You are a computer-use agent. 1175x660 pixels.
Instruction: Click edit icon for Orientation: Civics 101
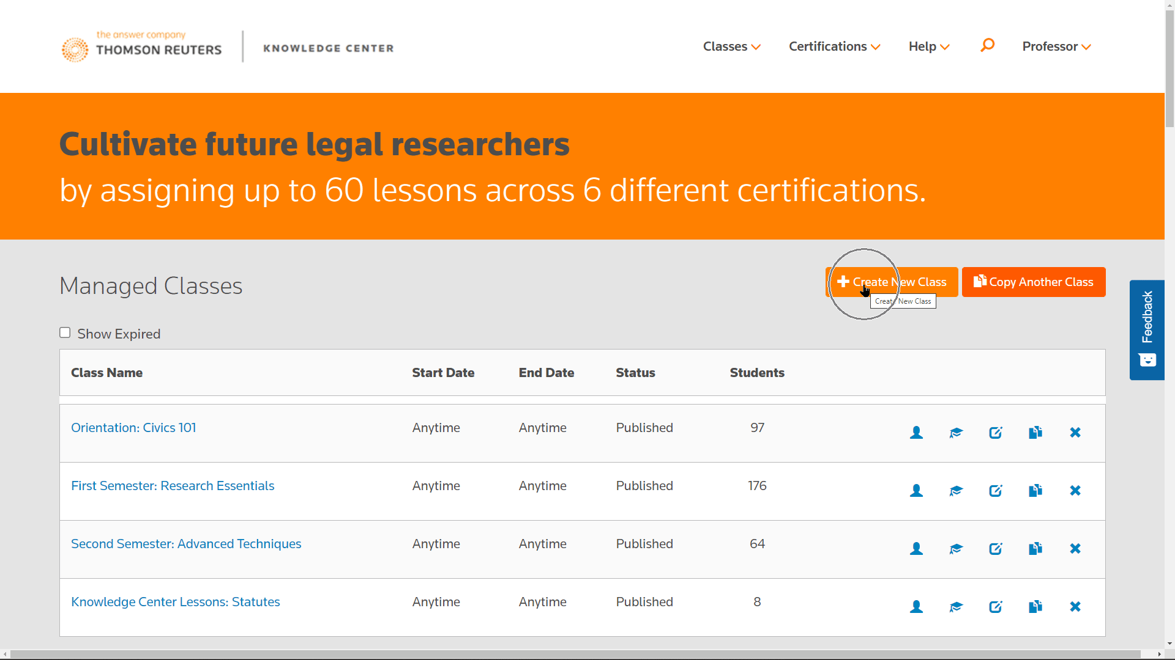tap(996, 433)
